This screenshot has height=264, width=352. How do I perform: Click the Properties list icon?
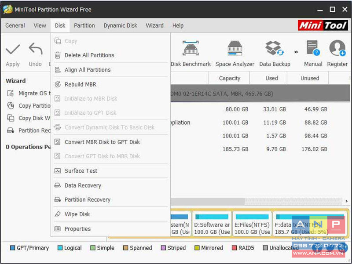[58, 228]
